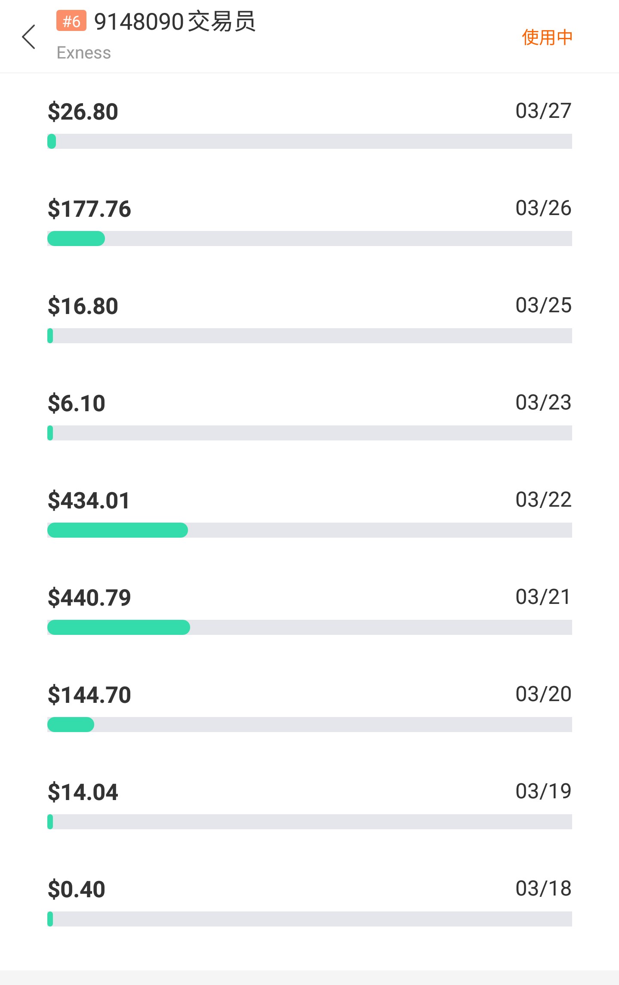This screenshot has width=619, height=985.
Task: Tap the $0.40 progress bar
Action: pos(310,919)
